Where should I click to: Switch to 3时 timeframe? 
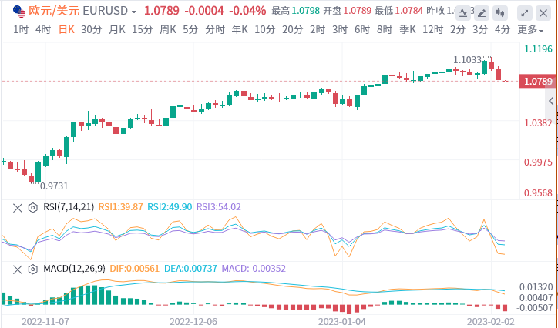pos(340,29)
